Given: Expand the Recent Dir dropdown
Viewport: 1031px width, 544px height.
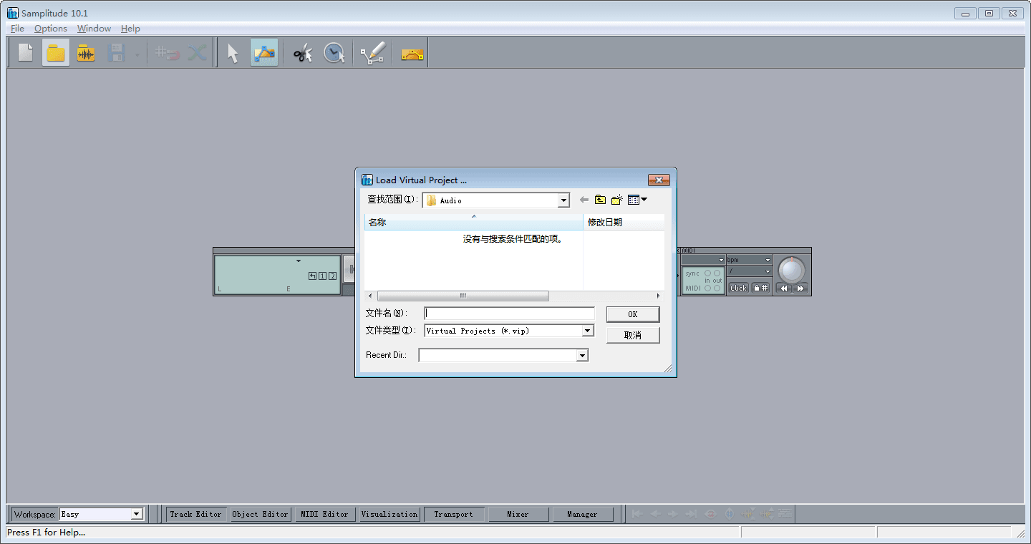Looking at the screenshot, I should (x=582, y=355).
